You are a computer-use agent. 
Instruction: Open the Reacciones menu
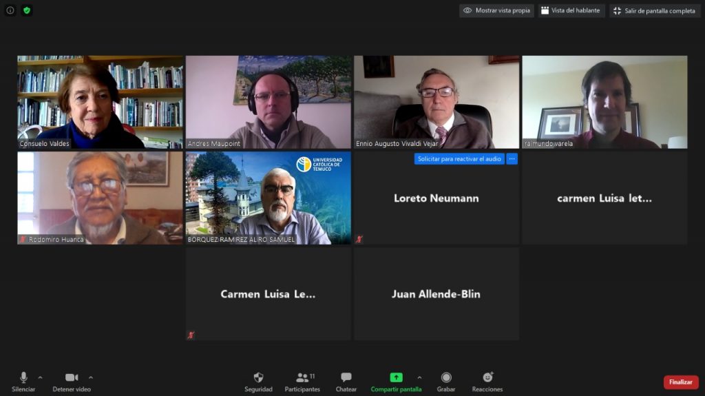(x=487, y=382)
